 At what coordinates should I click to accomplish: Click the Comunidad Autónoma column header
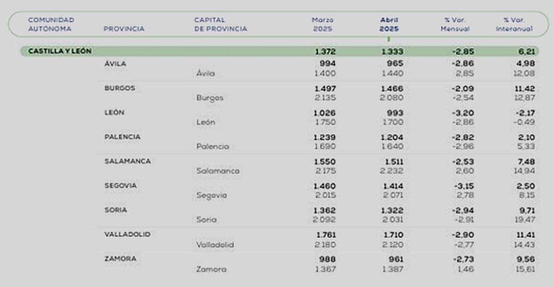click(51, 24)
